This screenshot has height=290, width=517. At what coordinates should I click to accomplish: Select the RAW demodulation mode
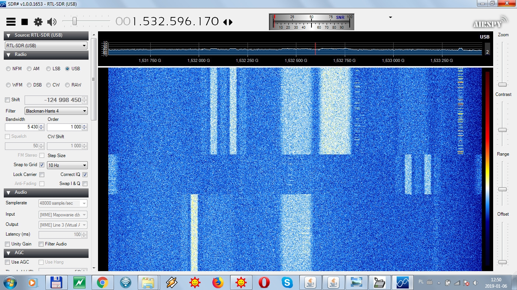coord(67,85)
